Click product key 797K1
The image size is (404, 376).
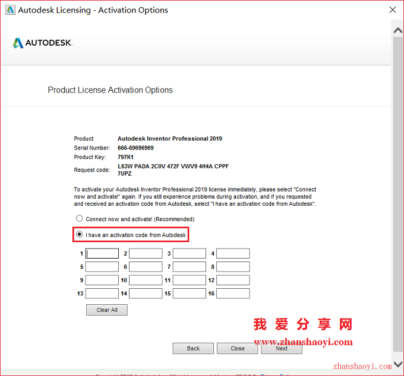click(125, 157)
